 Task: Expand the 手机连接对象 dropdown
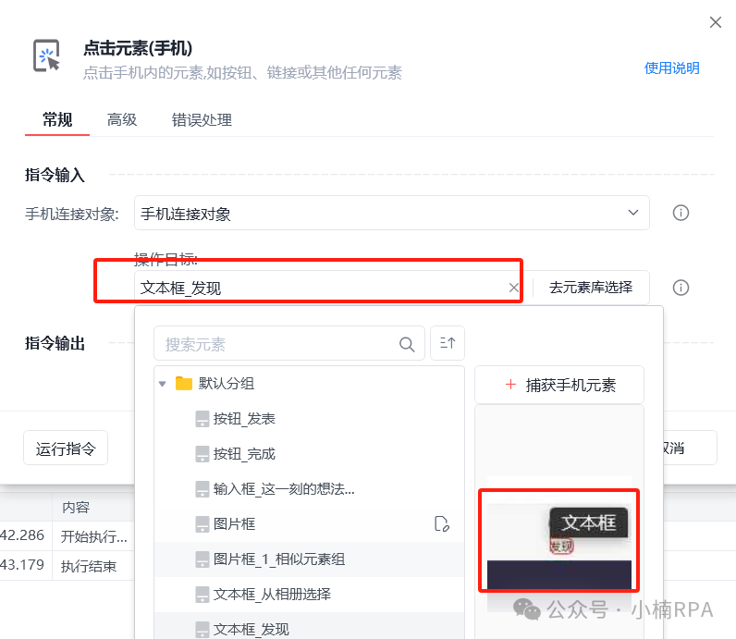(391, 213)
